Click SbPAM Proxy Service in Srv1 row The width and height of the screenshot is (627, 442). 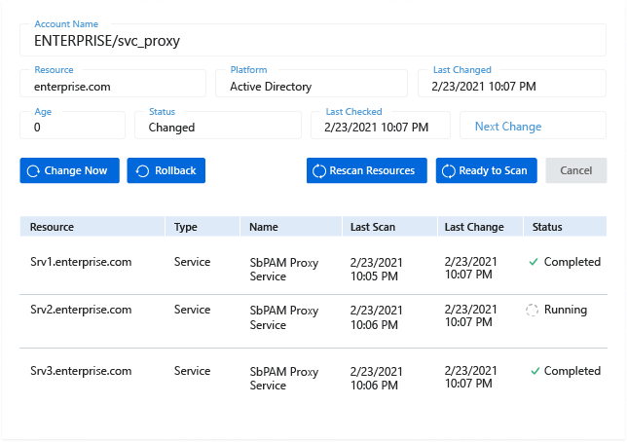284,270
